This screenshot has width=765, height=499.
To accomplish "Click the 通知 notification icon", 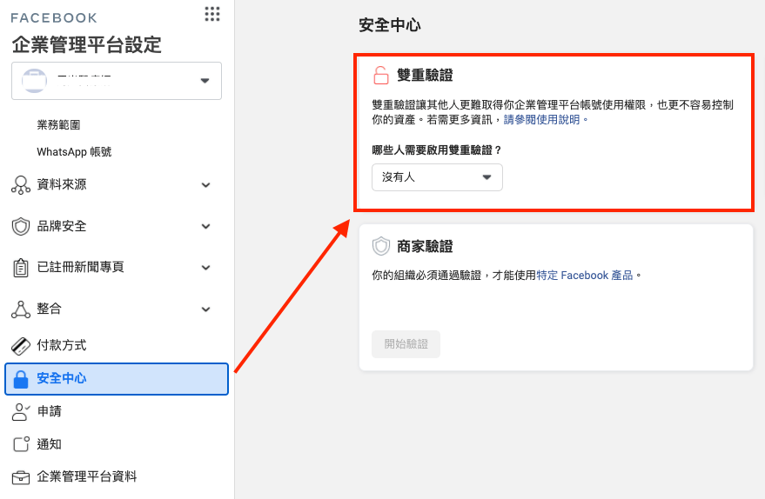I will [21, 444].
